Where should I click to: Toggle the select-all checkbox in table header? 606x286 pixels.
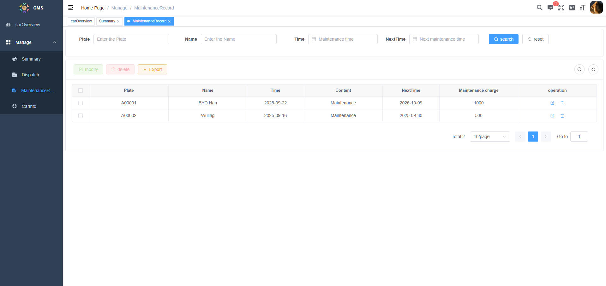pyautogui.click(x=81, y=90)
